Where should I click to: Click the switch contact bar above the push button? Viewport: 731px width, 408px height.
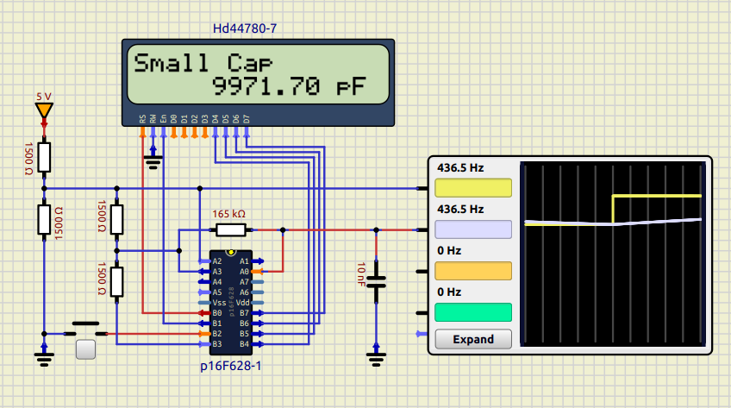pos(85,324)
